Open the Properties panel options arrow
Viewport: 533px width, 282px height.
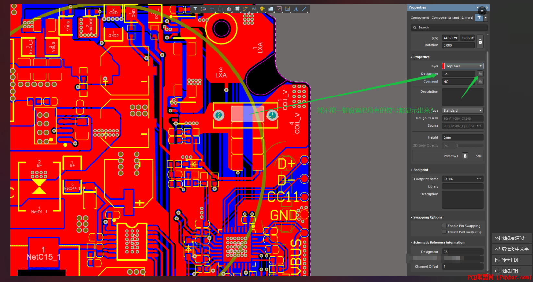477,7
